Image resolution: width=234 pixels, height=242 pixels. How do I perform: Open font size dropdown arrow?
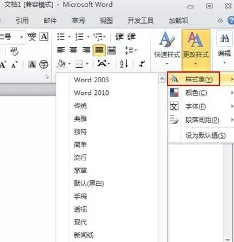pyautogui.click(x=21, y=37)
